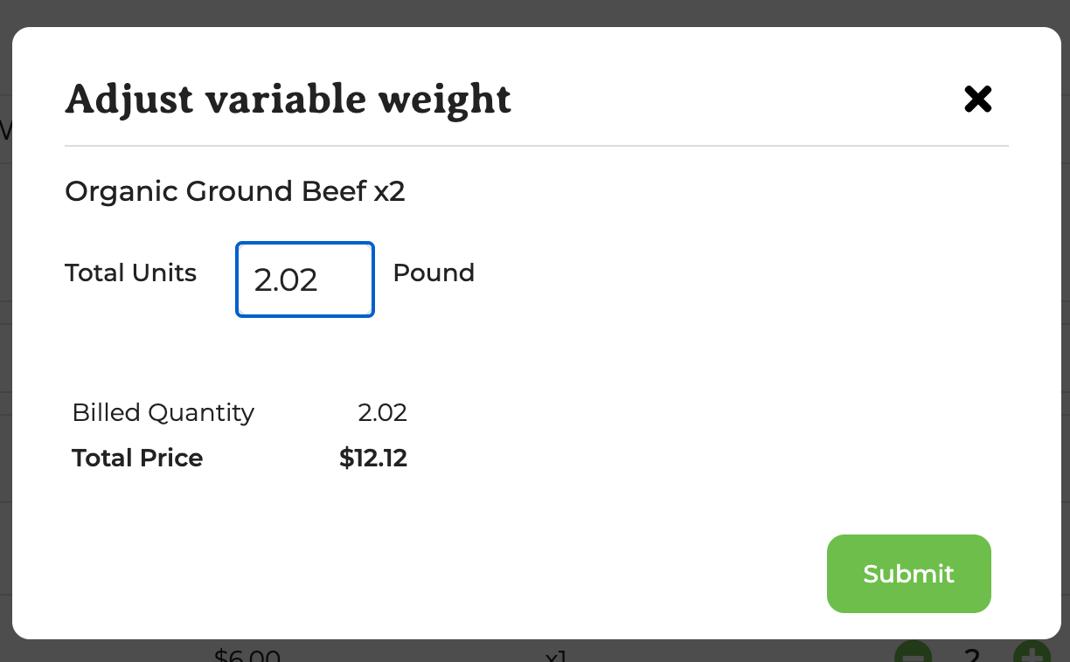
Task: Click the x1 text behind the dialog
Action: [x=556, y=655]
